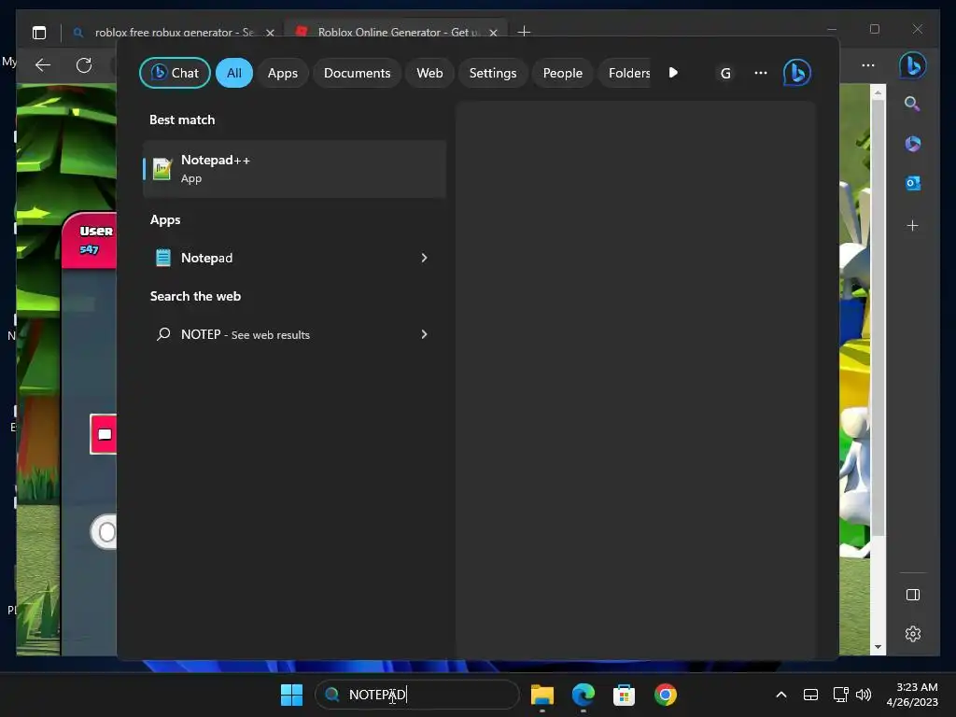
Task: Open the Notepad app result
Action: 294,258
